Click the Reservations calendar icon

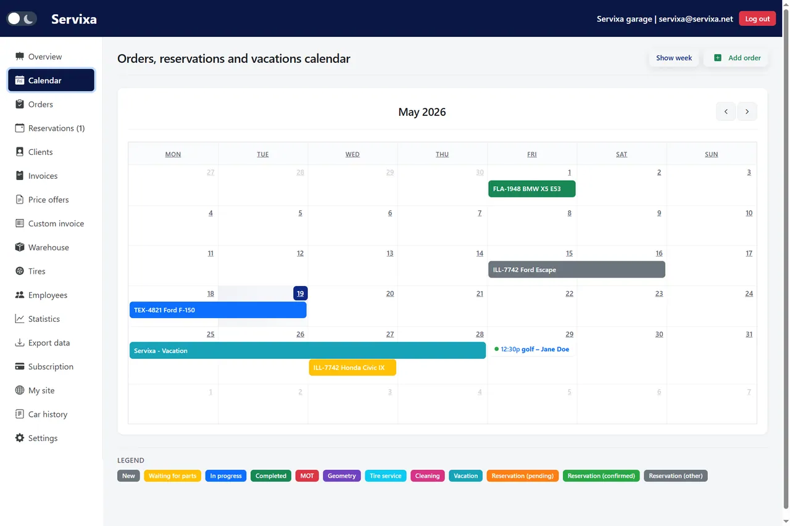(20, 128)
